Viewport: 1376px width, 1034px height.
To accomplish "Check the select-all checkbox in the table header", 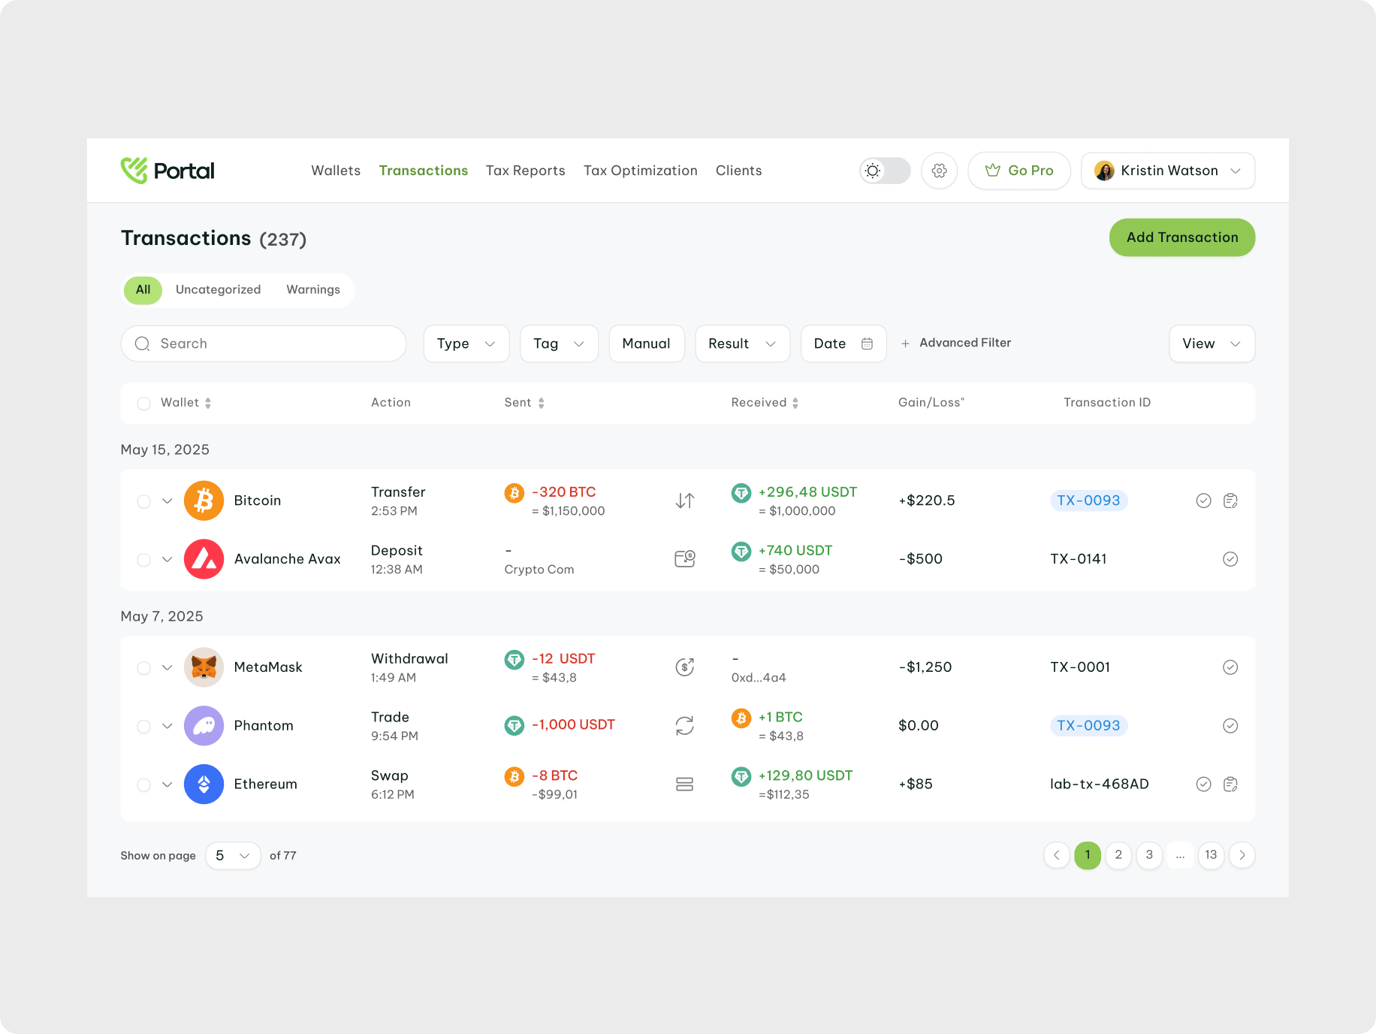I will click(143, 403).
